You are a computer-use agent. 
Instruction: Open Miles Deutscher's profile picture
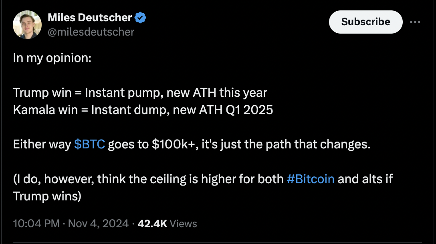click(x=27, y=25)
